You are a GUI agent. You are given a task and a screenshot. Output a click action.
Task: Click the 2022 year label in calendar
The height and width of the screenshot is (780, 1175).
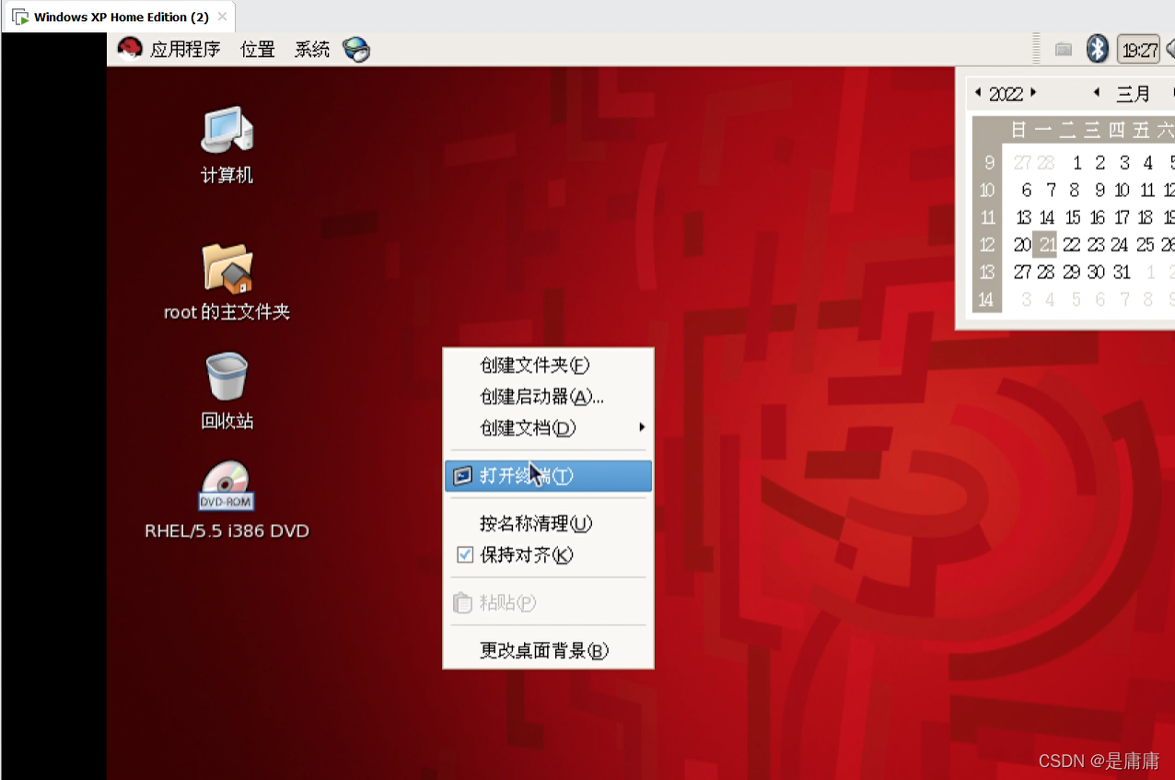1006,93
